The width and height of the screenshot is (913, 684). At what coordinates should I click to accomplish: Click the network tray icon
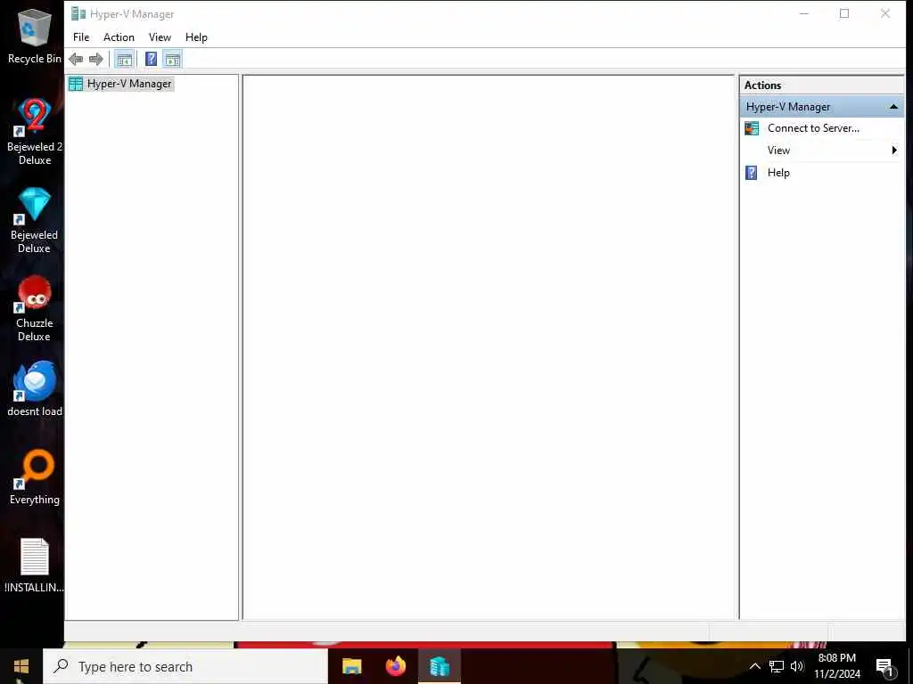(x=777, y=666)
